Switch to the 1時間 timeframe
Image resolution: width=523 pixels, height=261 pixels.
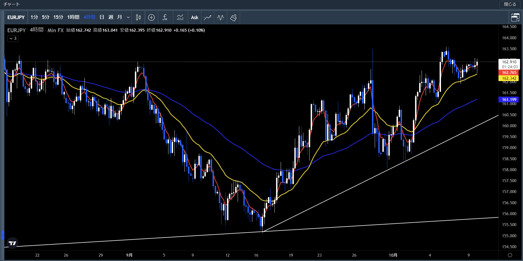coord(73,17)
